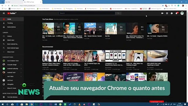This screenshot has width=188, height=106.
Task: Click the Major Lazer & DJ Snake Lean On title
Action: point(72,64)
